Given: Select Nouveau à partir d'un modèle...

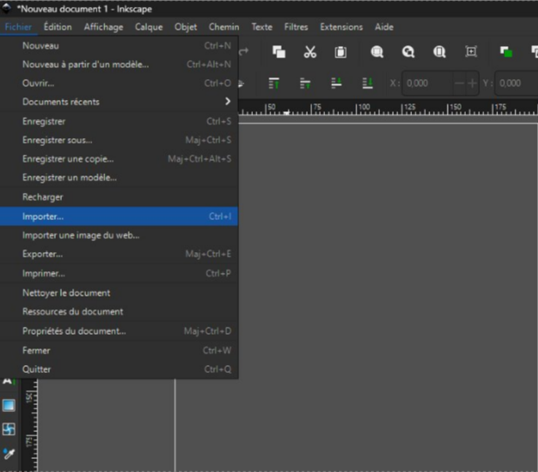Looking at the screenshot, I should 119,64.
